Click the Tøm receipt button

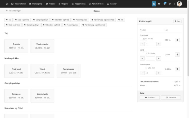tap(177, 21)
